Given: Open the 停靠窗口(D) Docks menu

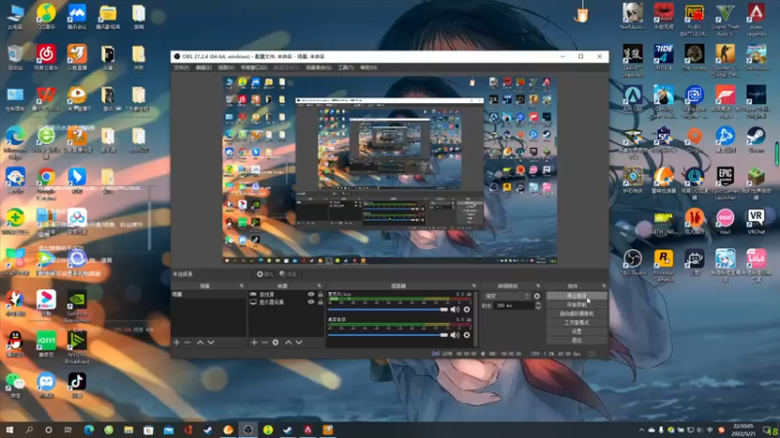Looking at the screenshot, I should [x=253, y=67].
